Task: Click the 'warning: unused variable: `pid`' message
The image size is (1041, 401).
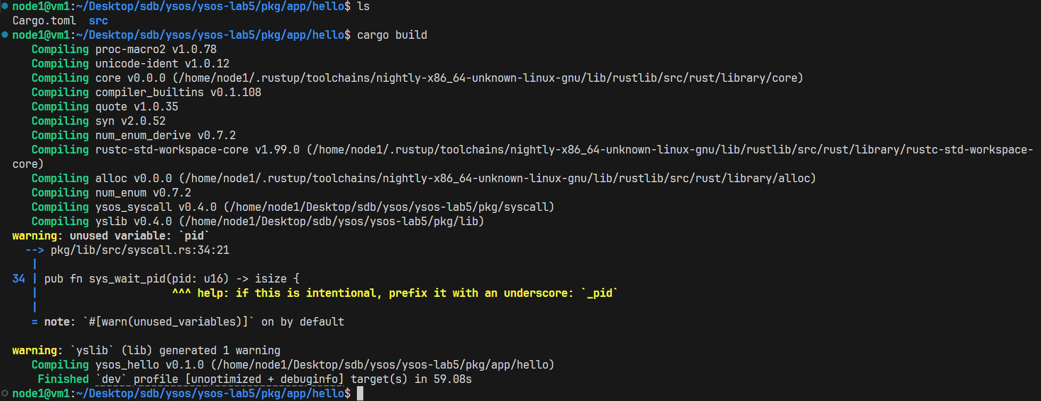Action: 111,236
